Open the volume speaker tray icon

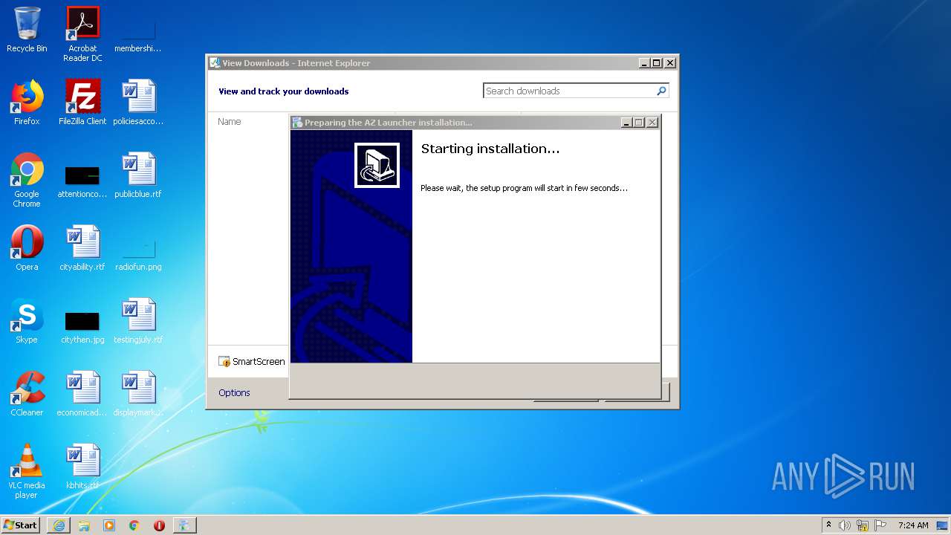(x=845, y=525)
